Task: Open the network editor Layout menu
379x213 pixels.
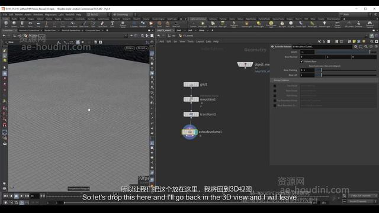Action: click(x=200, y=41)
